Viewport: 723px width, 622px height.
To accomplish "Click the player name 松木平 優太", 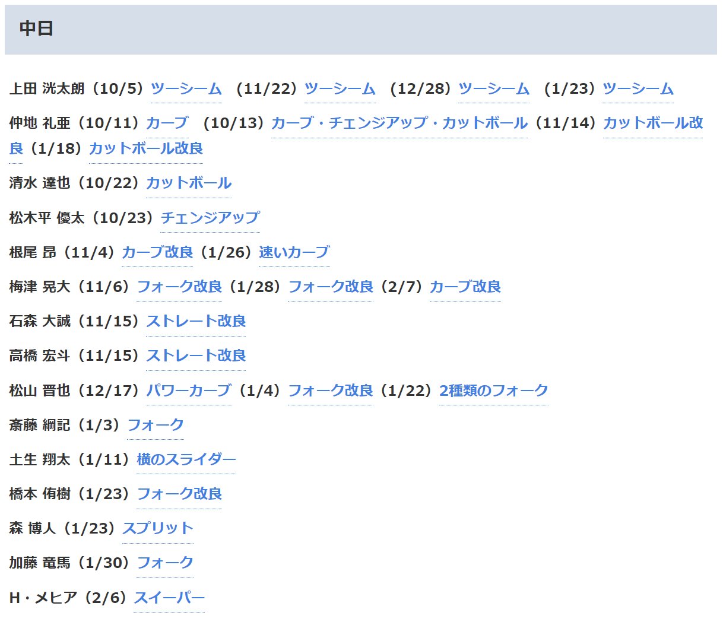I will point(47,218).
